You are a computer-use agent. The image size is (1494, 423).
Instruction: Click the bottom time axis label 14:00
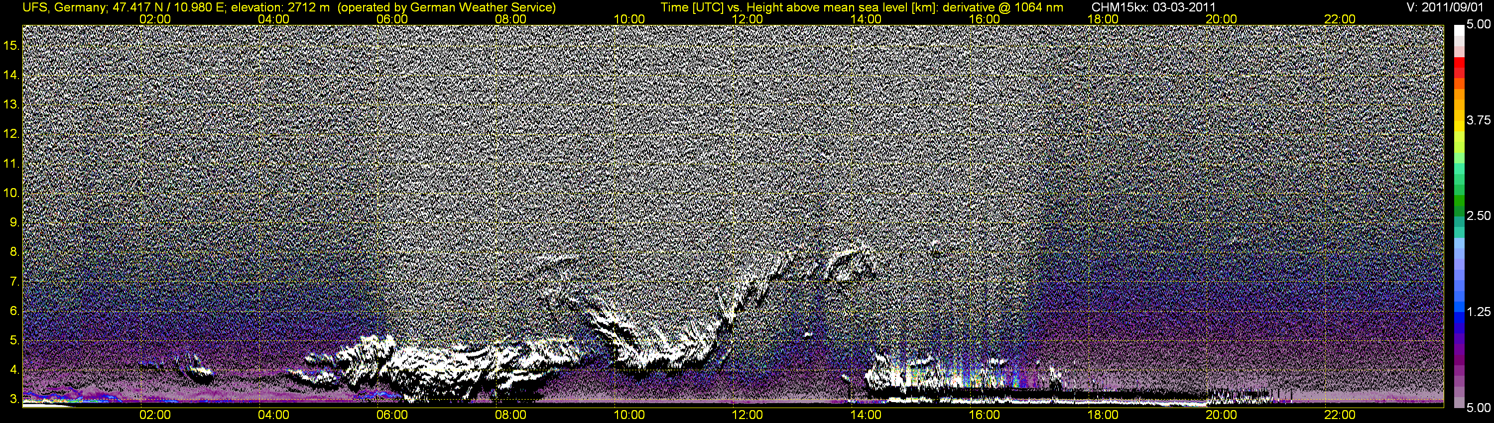866,416
